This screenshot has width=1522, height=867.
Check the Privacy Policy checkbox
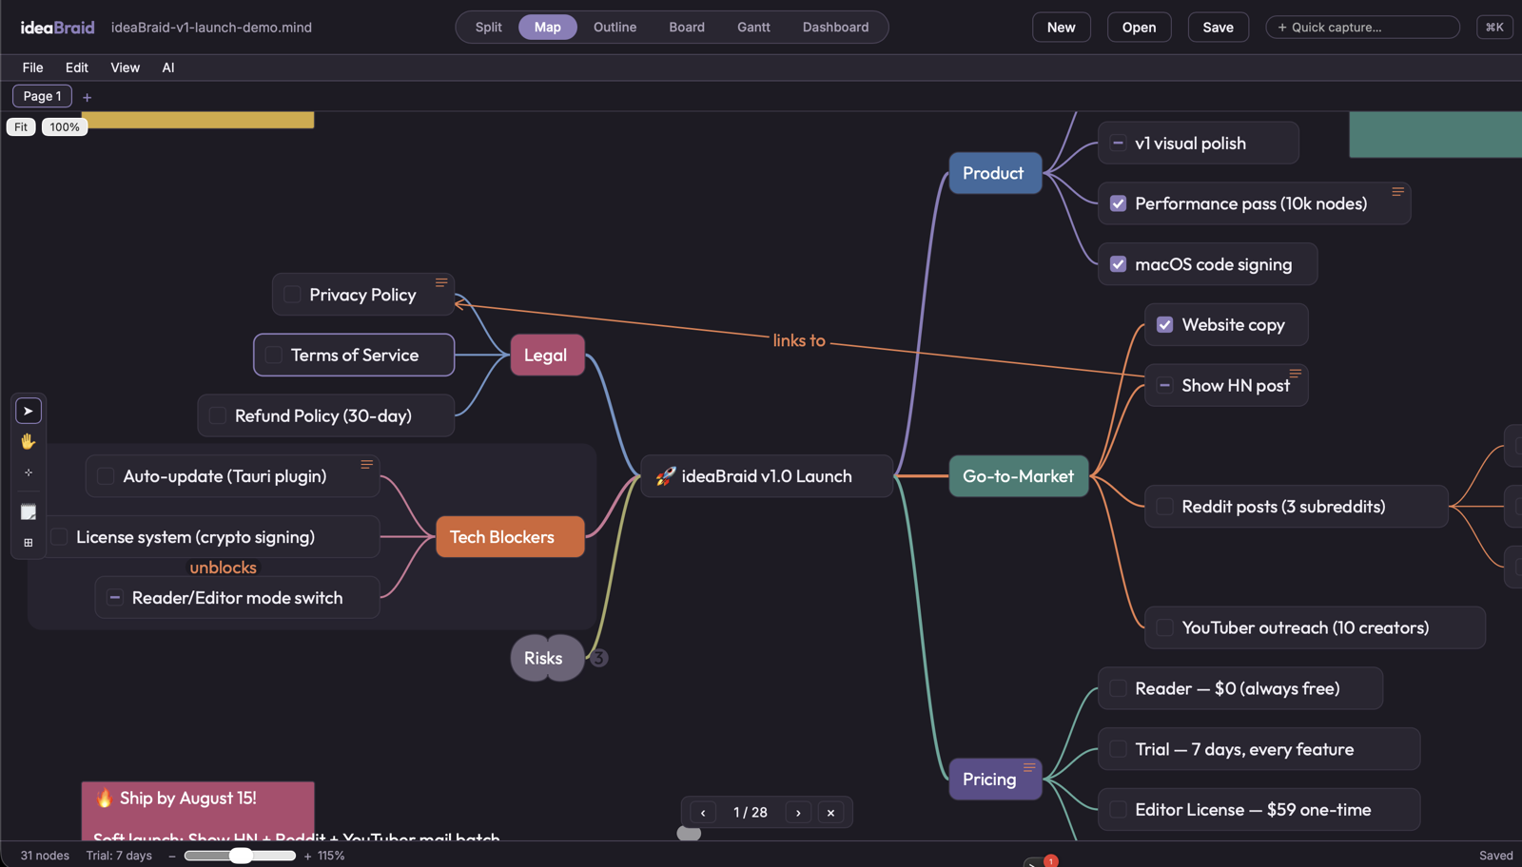click(292, 295)
